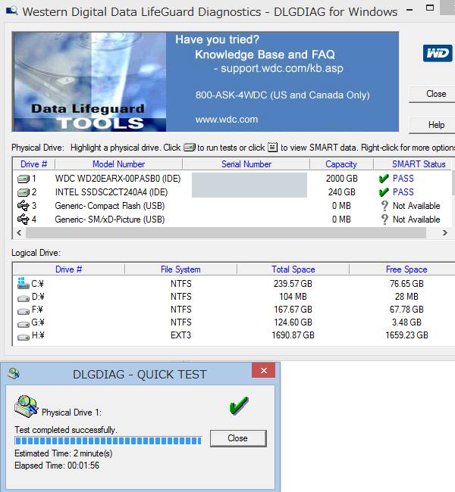455x492 pixels.
Task: Select the drive icon for INTEL SSD
Action: [23, 192]
